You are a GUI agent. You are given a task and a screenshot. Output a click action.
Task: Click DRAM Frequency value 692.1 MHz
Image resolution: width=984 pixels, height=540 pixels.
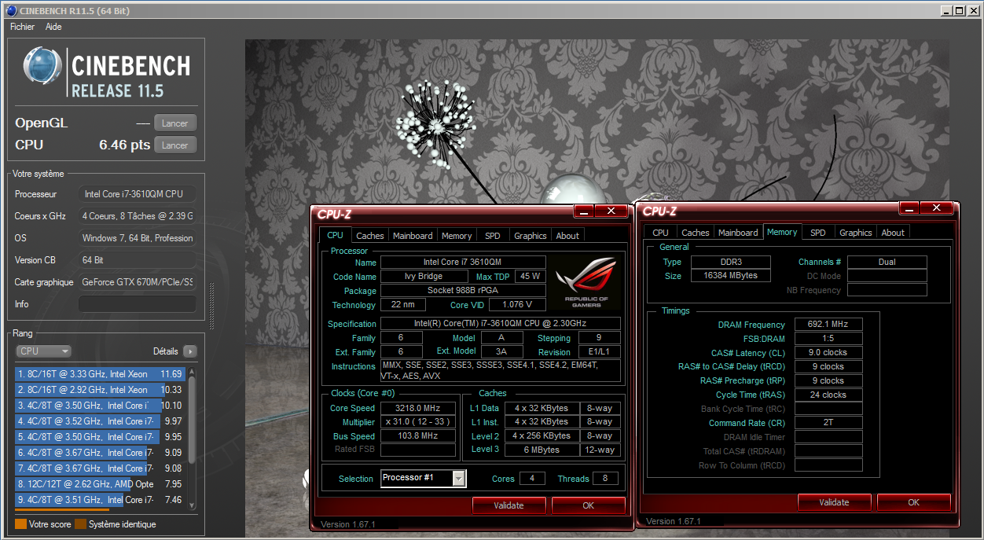(x=828, y=325)
